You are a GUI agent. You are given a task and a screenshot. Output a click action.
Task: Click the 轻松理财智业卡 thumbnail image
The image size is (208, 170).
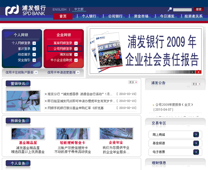point(73,134)
